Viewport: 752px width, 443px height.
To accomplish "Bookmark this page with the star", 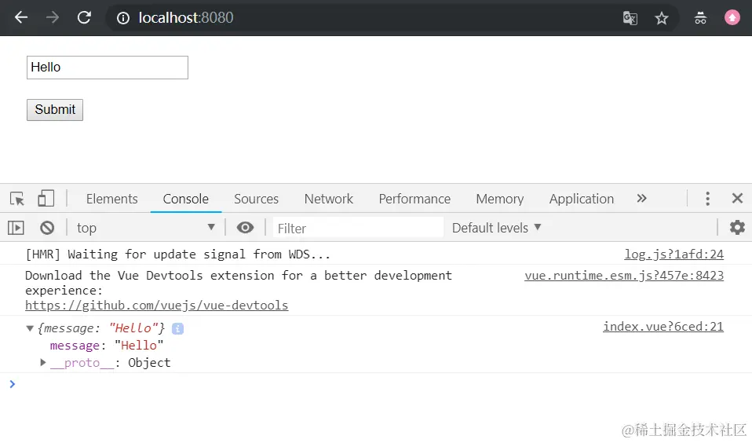I will 662,18.
